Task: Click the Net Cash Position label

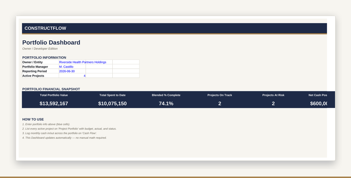Action: pyautogui.click(x=318, y=95)
